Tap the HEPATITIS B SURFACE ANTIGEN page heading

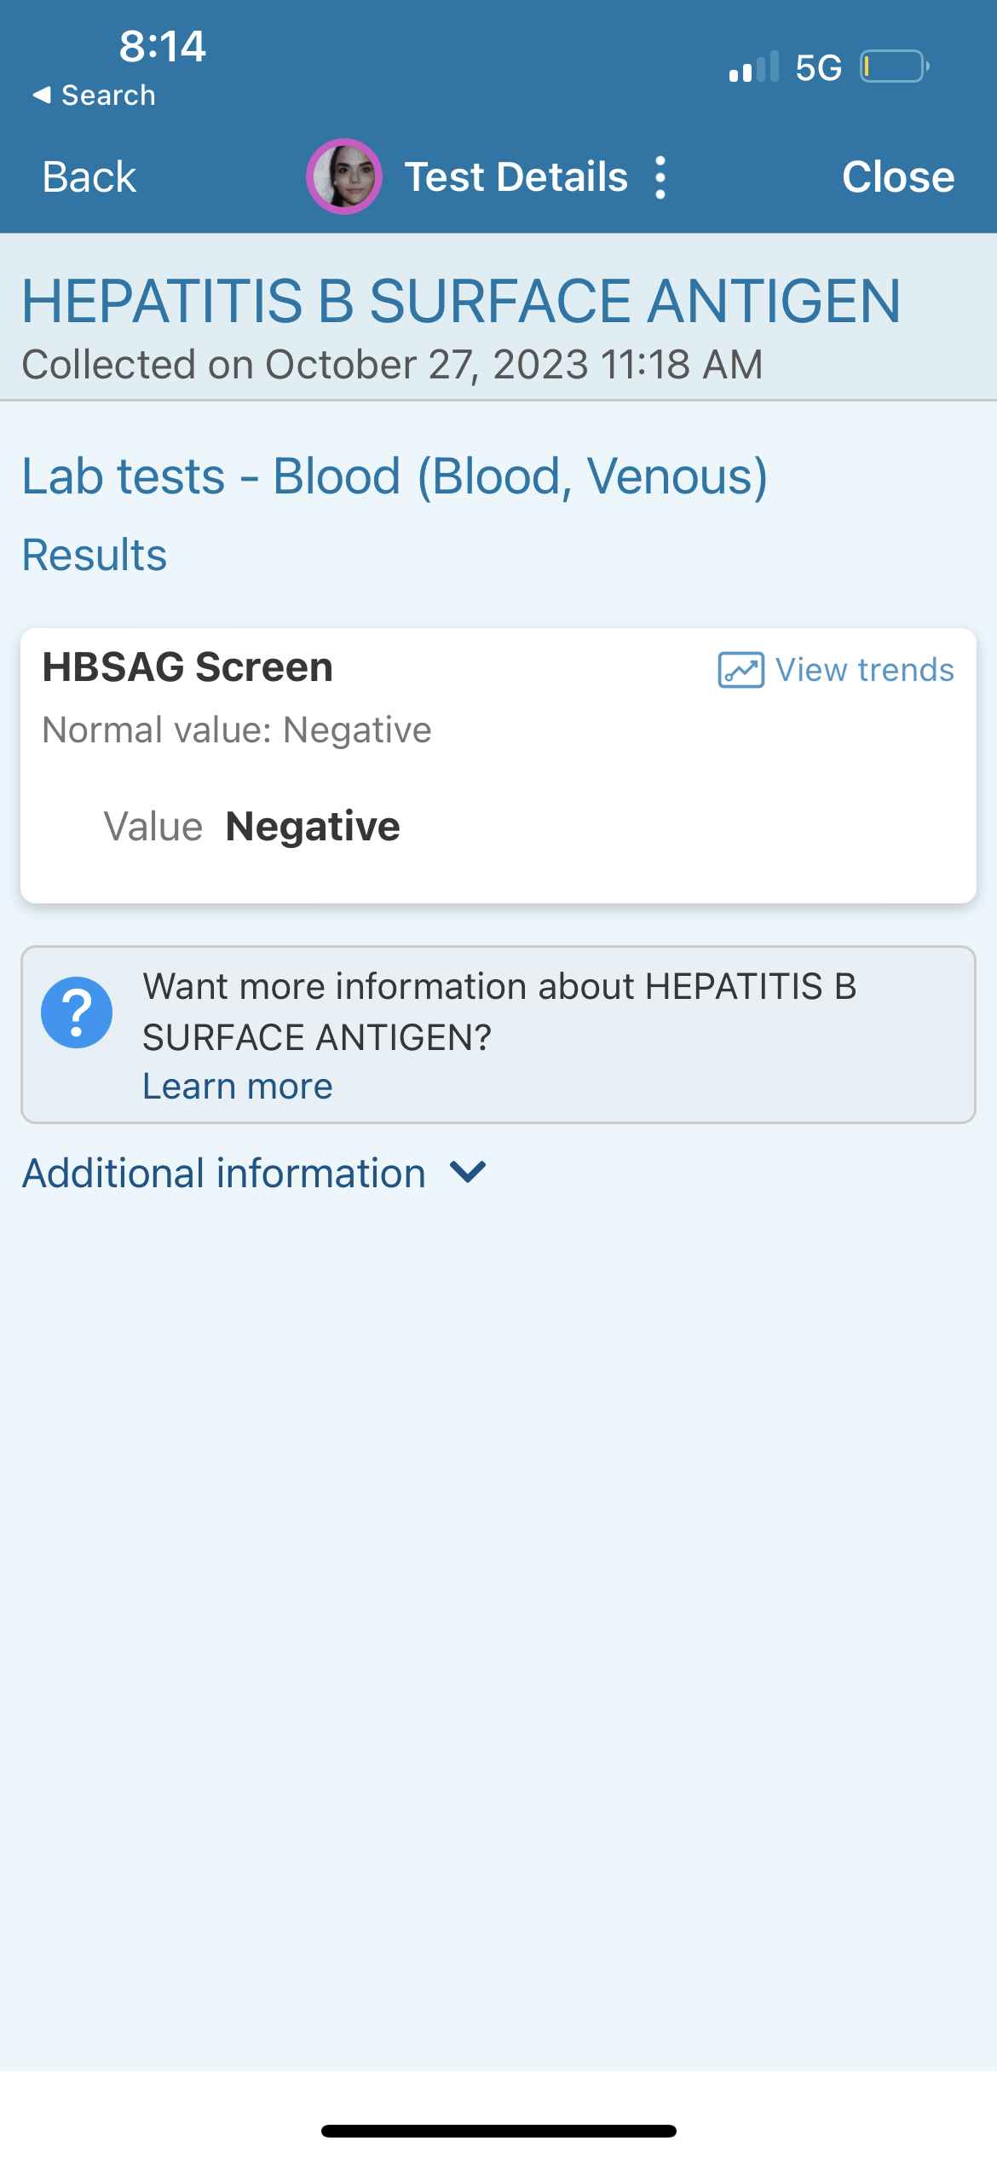(461, 302)
